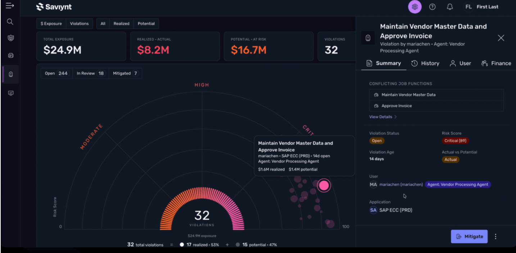
Task: Click the Mitigate button
Action: 469,236
